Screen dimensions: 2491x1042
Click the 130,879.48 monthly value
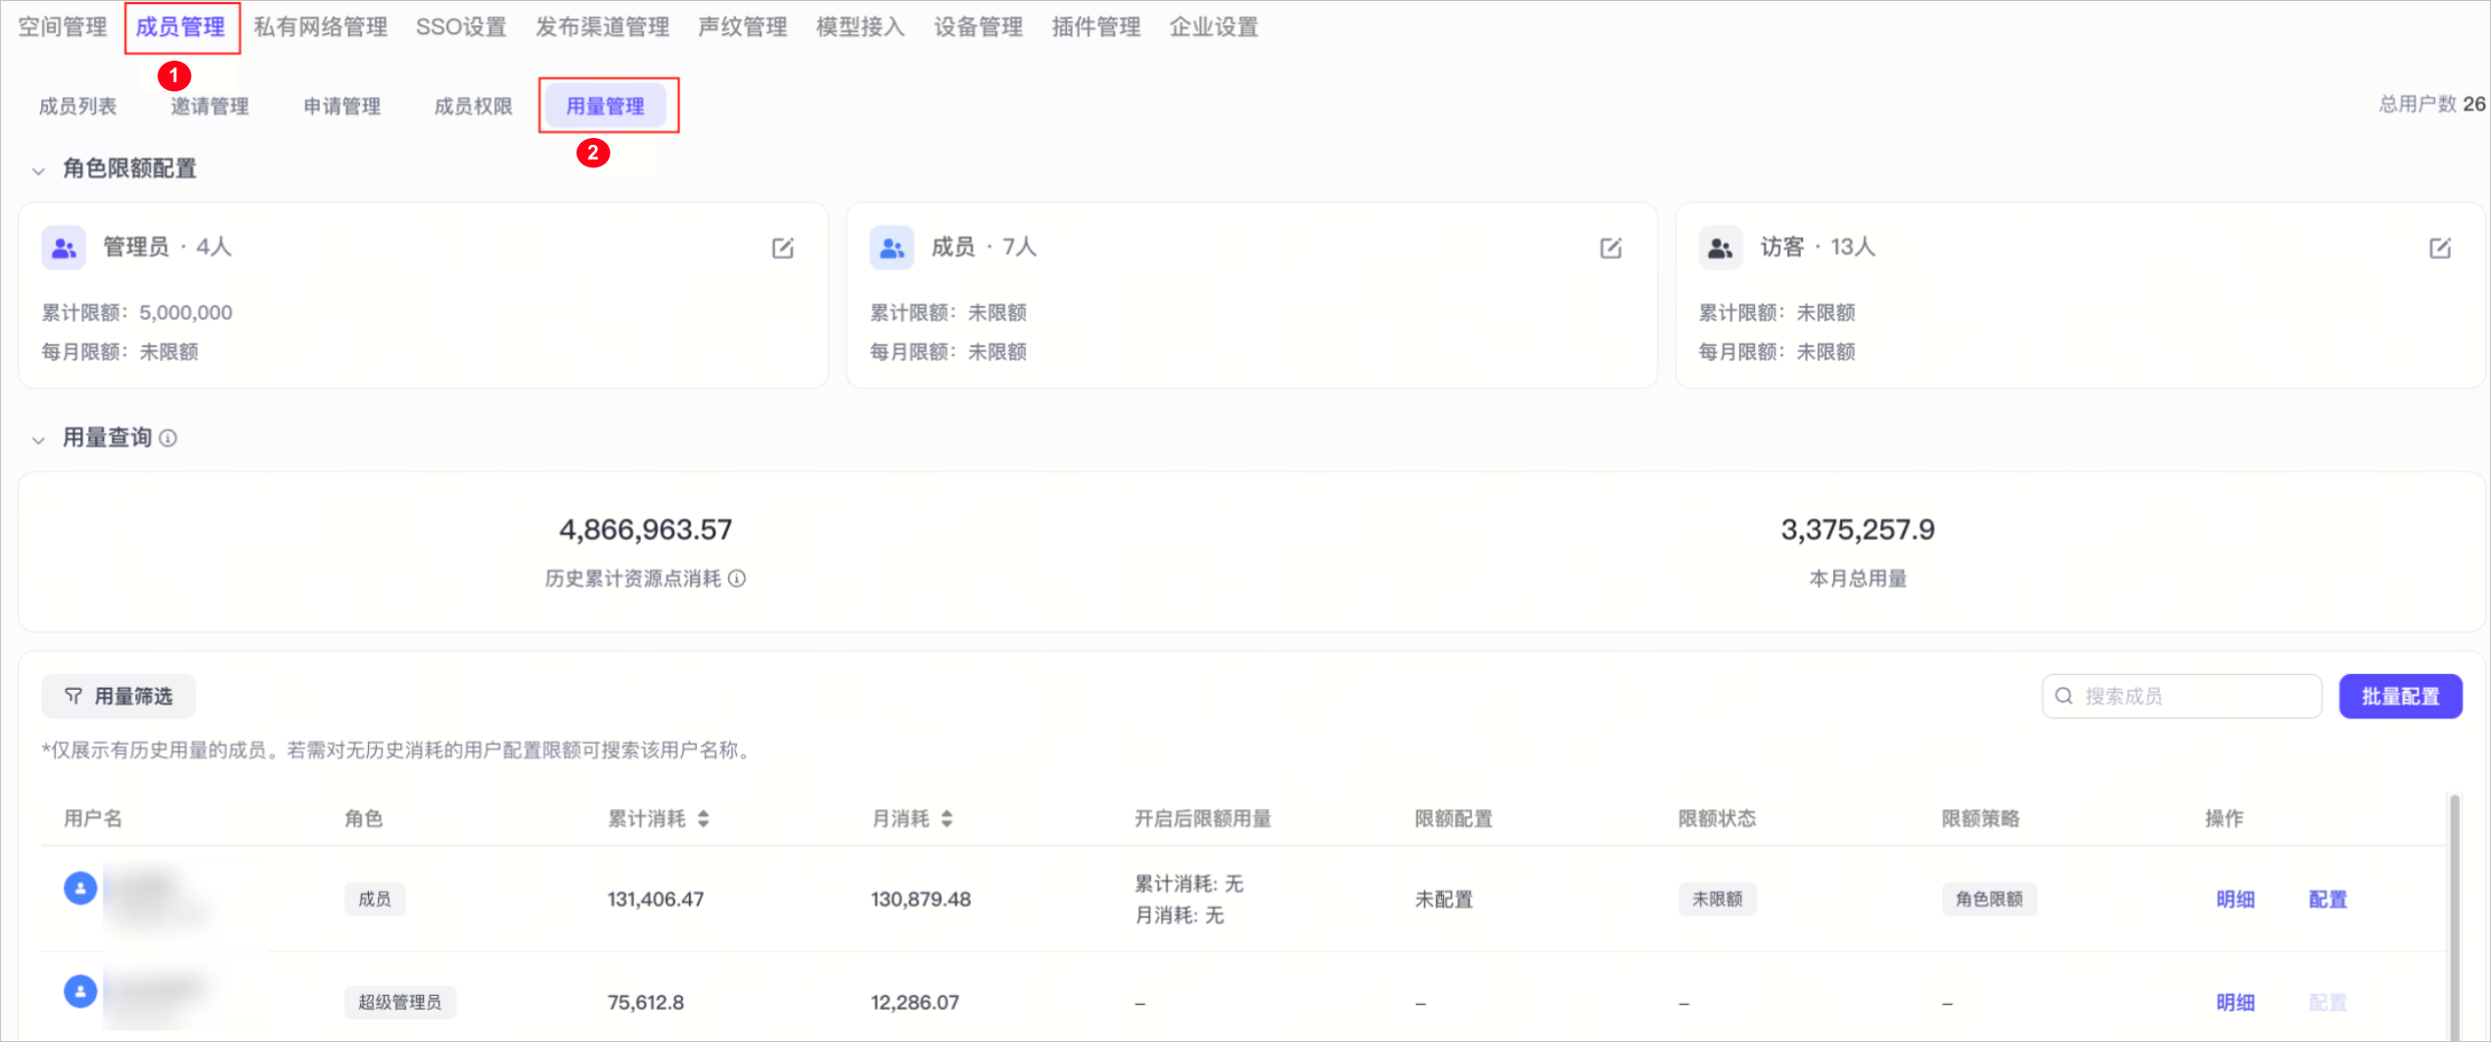921,899
